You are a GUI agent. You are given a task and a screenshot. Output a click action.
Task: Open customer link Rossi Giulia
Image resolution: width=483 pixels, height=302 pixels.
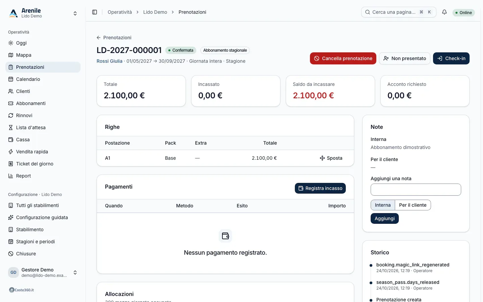tap(109, 61)
